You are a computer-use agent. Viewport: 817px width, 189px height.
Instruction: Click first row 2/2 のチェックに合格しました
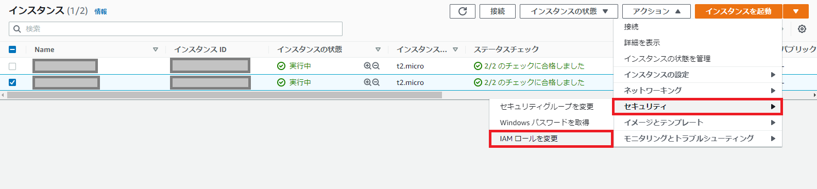click(x=534, y=66)
